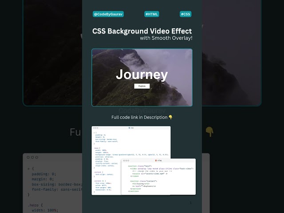Click the large 'Journey' headline text

[142, 75]
